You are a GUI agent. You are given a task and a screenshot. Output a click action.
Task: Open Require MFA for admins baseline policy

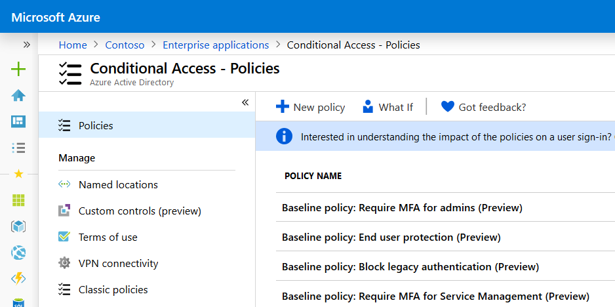pyautogui.click(x=402, y=208)
